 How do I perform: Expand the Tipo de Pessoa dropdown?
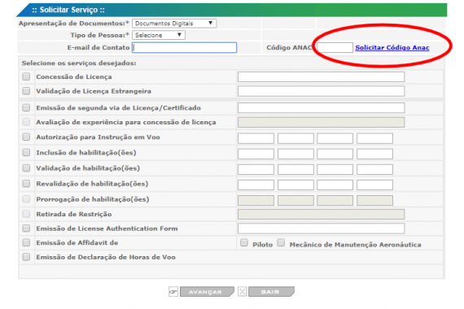pos(159,35)
